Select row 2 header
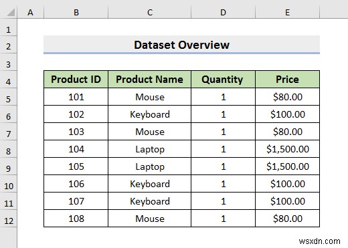Viewport: 348px width, 248px height. tap(8, 45)
